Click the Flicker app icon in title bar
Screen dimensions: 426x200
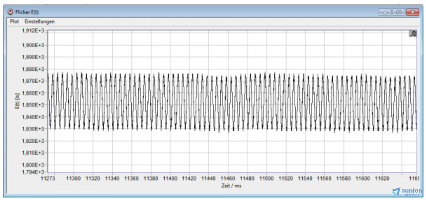tap(11, 12)
